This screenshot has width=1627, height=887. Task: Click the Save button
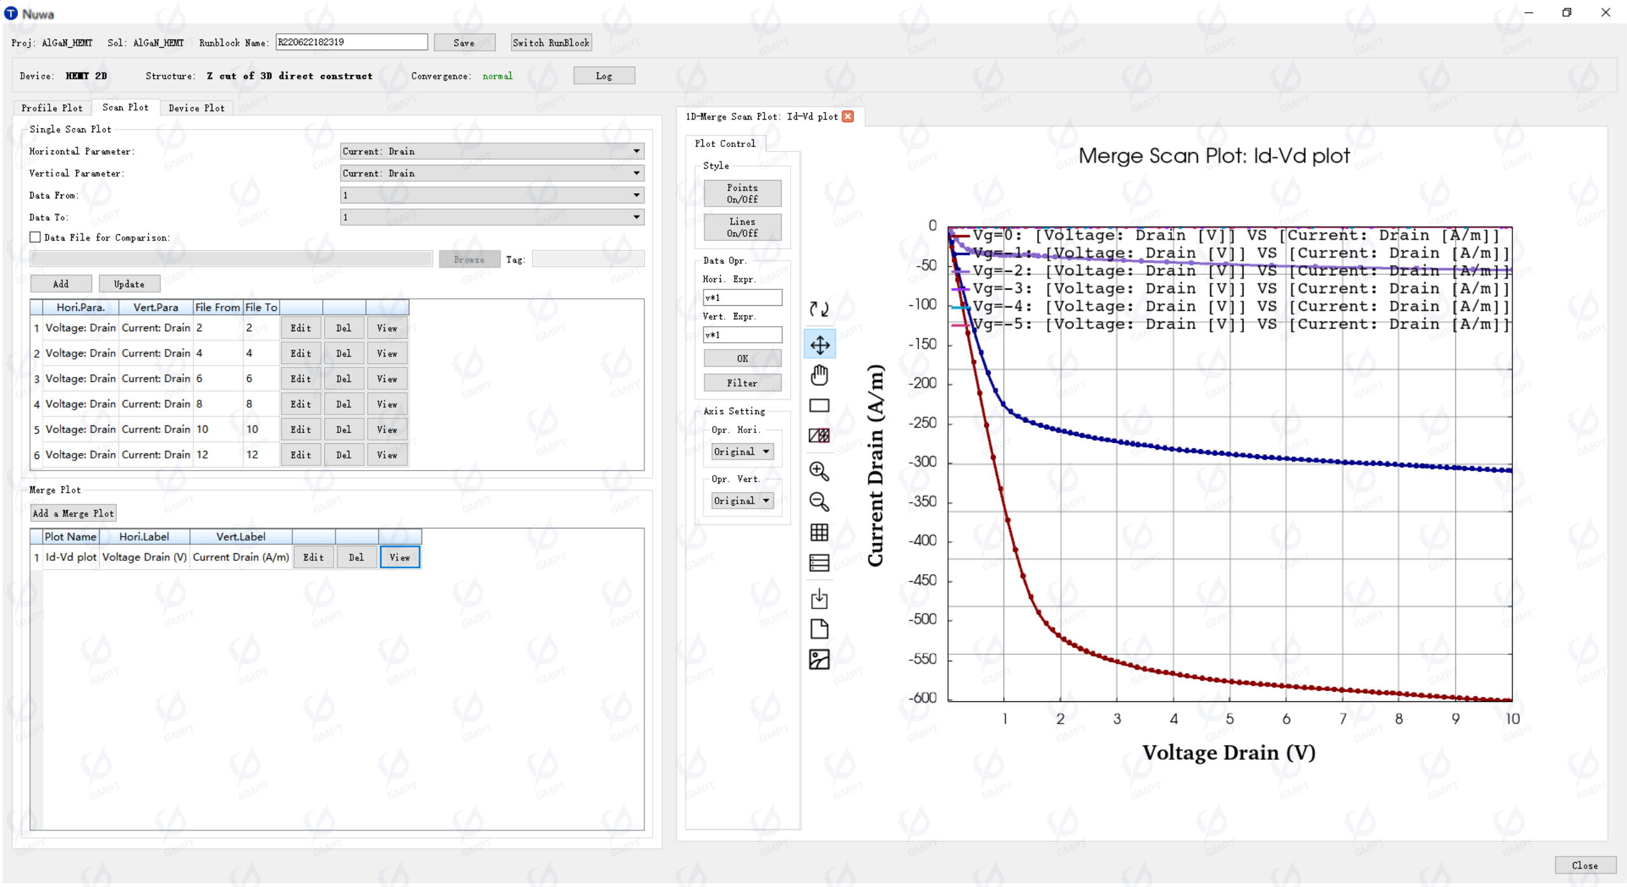tap(464, 43)
